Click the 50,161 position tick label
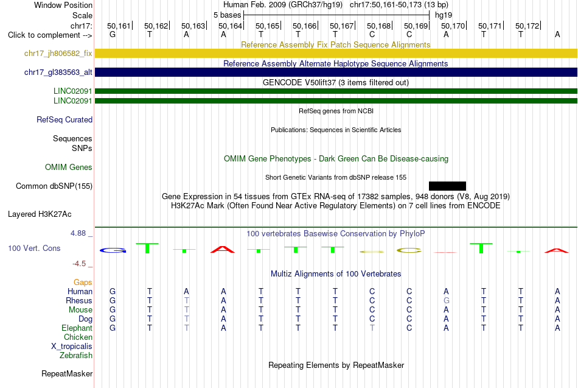578x388 pixels. [119, 26]
